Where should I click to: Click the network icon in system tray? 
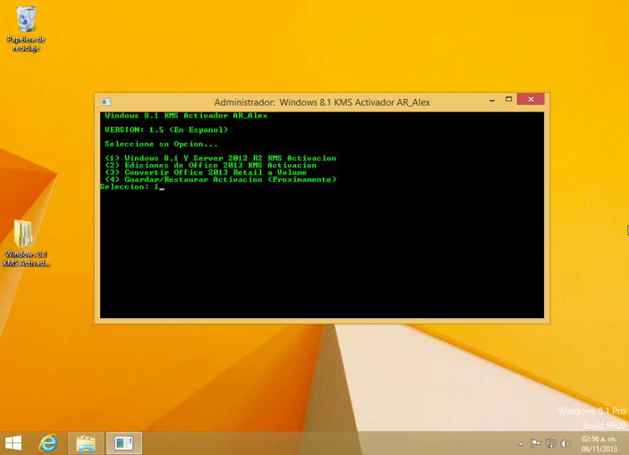coord(551,444)
